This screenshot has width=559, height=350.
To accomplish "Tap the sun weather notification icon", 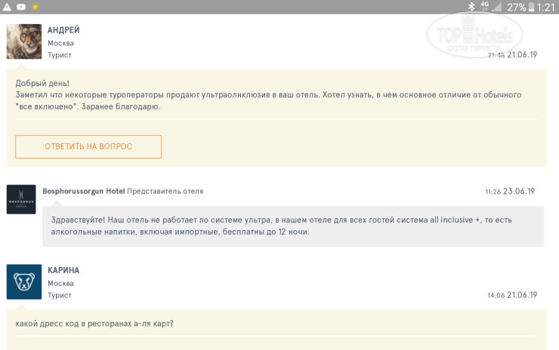I will click(x=35, y=7).
